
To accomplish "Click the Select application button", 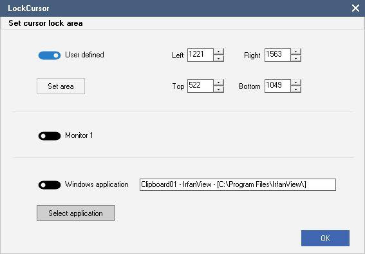I will click(x=76, y=213).
